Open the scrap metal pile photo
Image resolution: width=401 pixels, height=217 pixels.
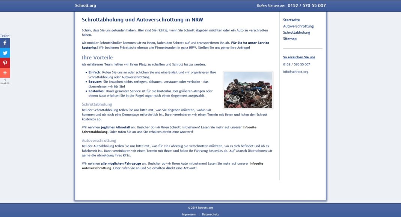click(248, 90)
